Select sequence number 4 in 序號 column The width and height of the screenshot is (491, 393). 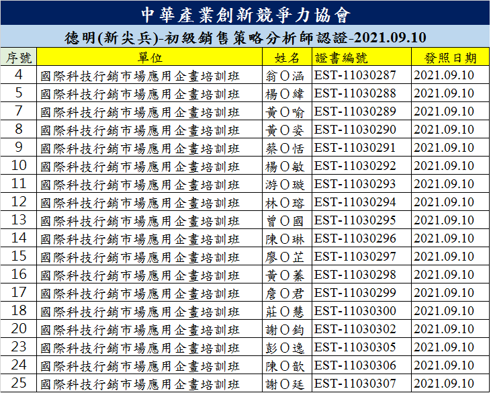pos(19,75)
